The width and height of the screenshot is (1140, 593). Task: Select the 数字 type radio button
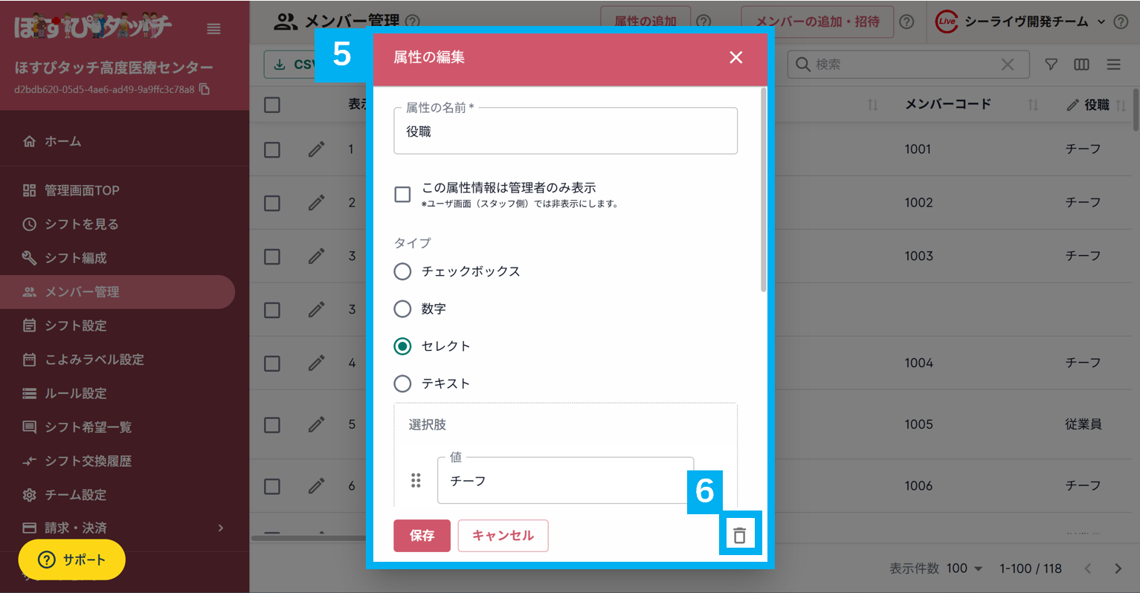pyautogui.click(x=402, y=308)
